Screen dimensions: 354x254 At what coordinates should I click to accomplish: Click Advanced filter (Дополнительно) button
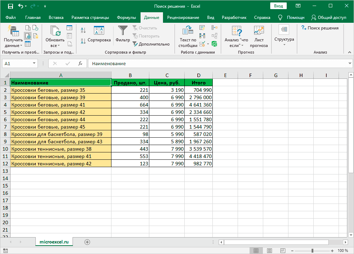coord(151,44)
